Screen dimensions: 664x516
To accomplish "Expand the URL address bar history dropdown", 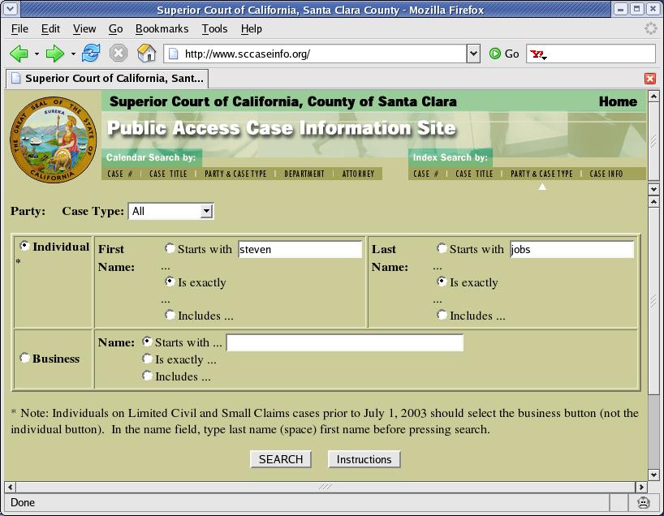I will click(x=473, y=54).
